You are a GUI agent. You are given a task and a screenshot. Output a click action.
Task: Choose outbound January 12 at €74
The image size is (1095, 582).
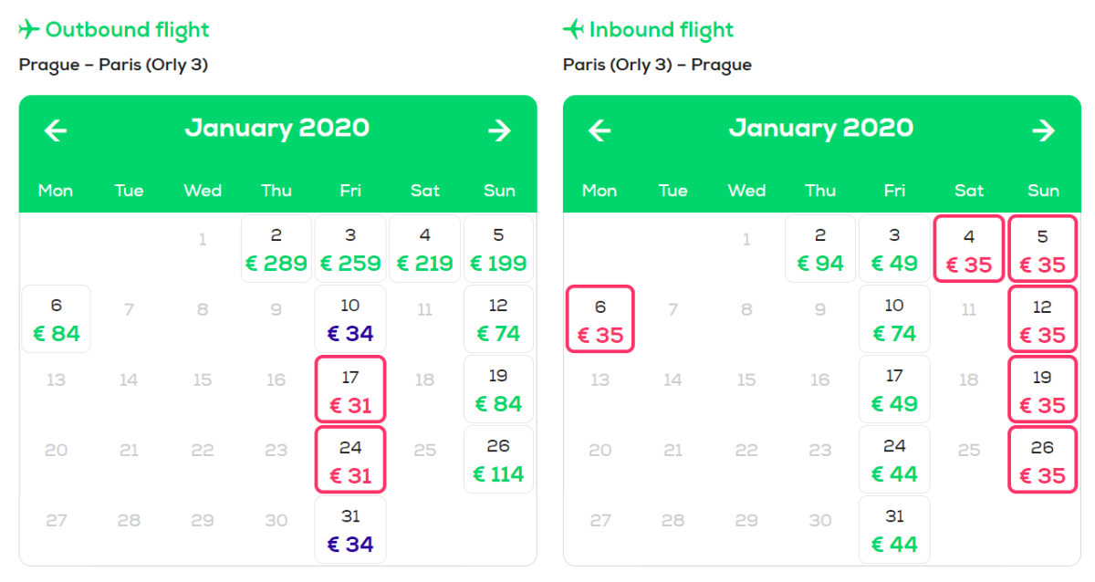(498, 320)
